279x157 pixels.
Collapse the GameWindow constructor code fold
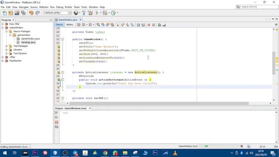coord(63,39)
